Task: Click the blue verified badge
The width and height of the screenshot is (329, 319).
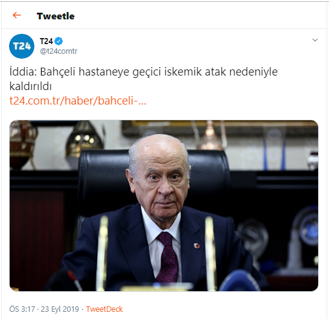Action: [x=59, y=41]
